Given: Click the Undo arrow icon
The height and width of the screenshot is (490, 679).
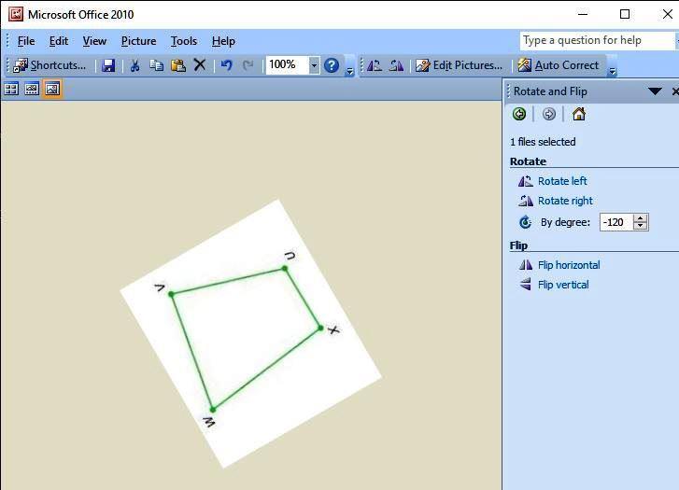Looking at the screenshot, I should click(x=226, y=65).
